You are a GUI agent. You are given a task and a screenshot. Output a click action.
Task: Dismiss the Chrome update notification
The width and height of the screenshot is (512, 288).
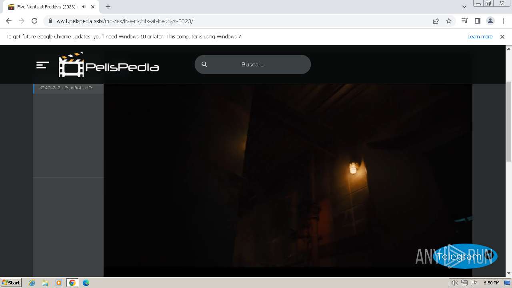[502, 36]
